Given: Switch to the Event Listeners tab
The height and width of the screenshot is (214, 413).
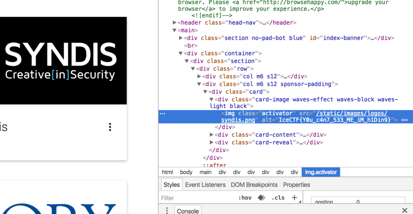Looking at the screenshot, I should 205,185.
